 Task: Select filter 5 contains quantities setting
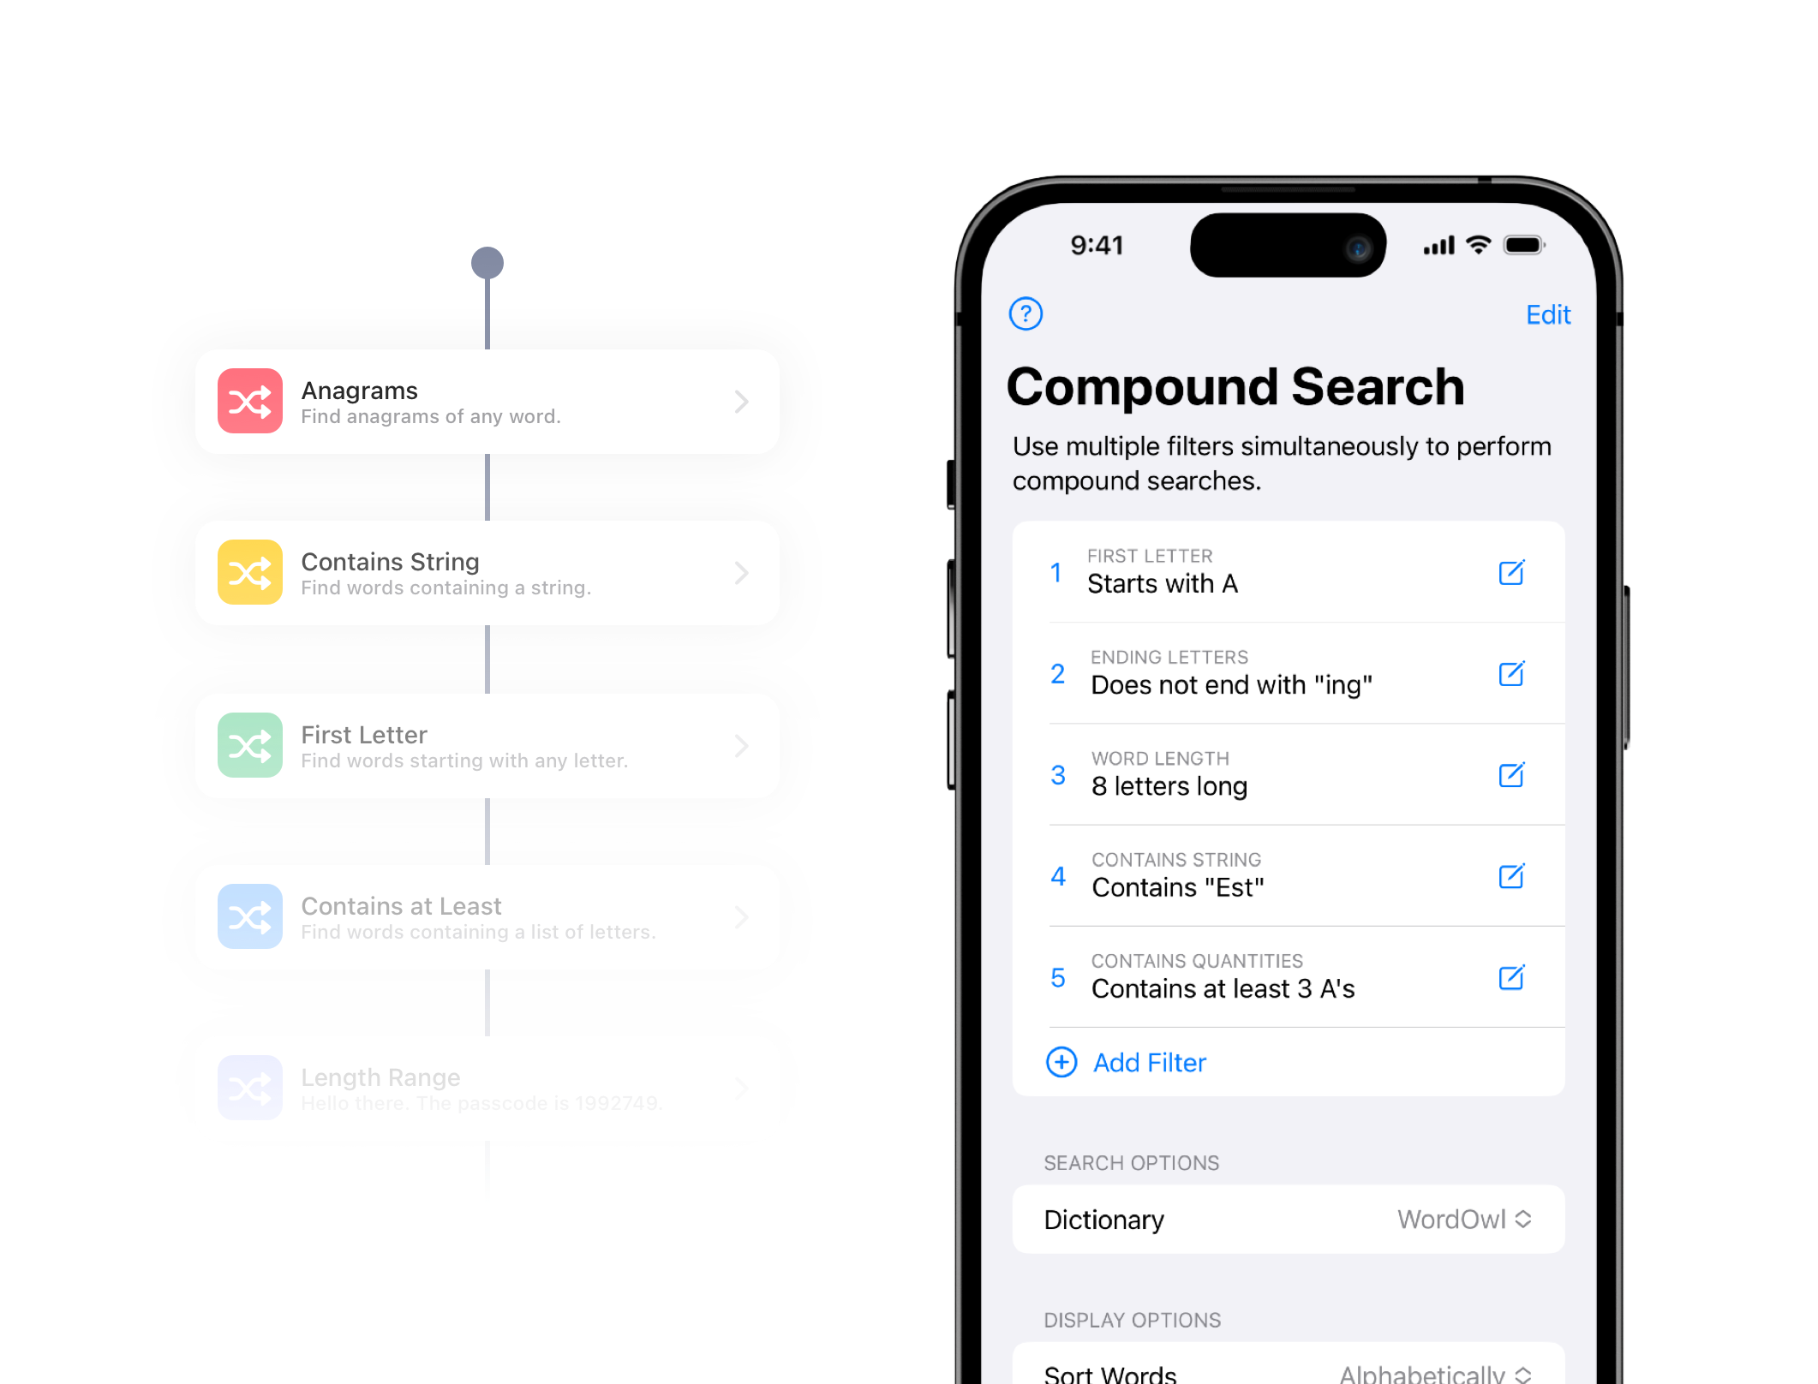pyautogui.click(x=1286, y=977)
